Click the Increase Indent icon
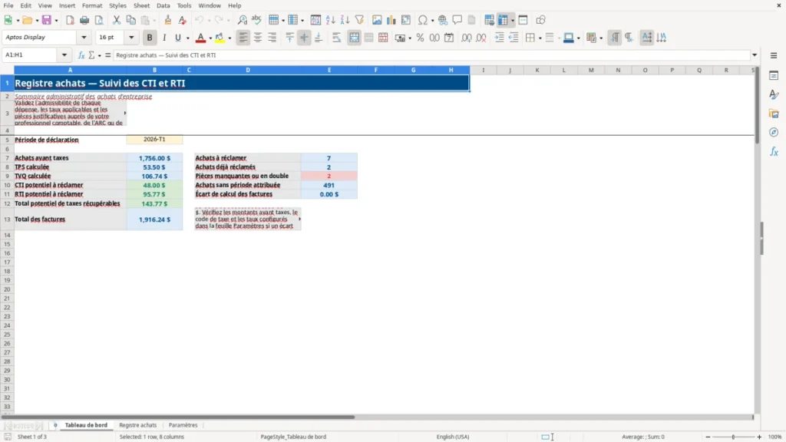Image resolution: width=786 pixels, height=442 pixels. (x=499, y=38)
